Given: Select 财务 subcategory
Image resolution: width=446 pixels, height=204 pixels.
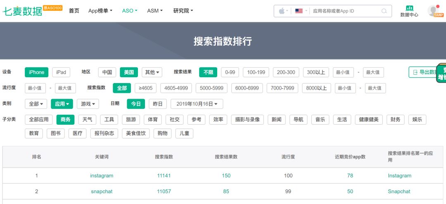Looking at the screenshot, I should point(395,119).
